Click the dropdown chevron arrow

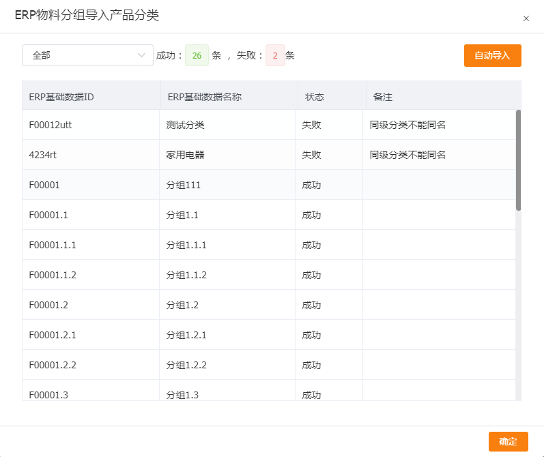[142, 55]
